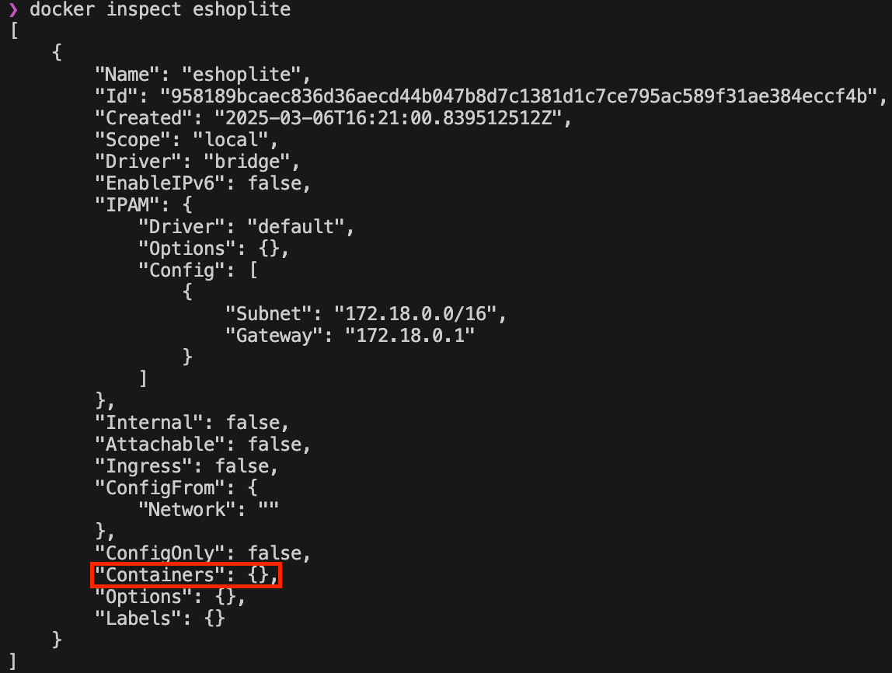
Task: Click the docker inspect eshoplite command
Action: coord(160,9)
